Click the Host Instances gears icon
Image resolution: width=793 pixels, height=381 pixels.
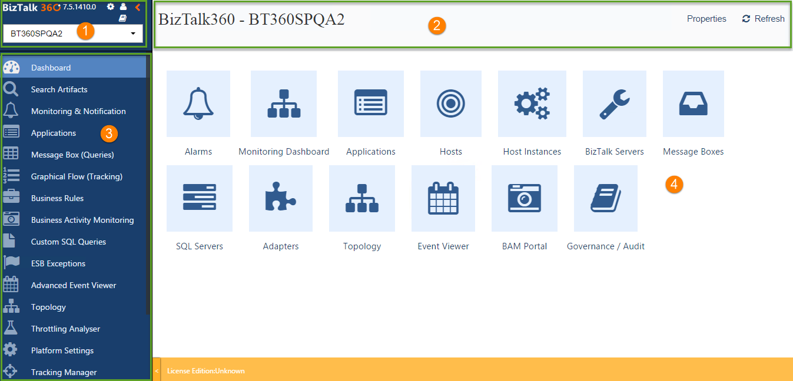(532, 103)
